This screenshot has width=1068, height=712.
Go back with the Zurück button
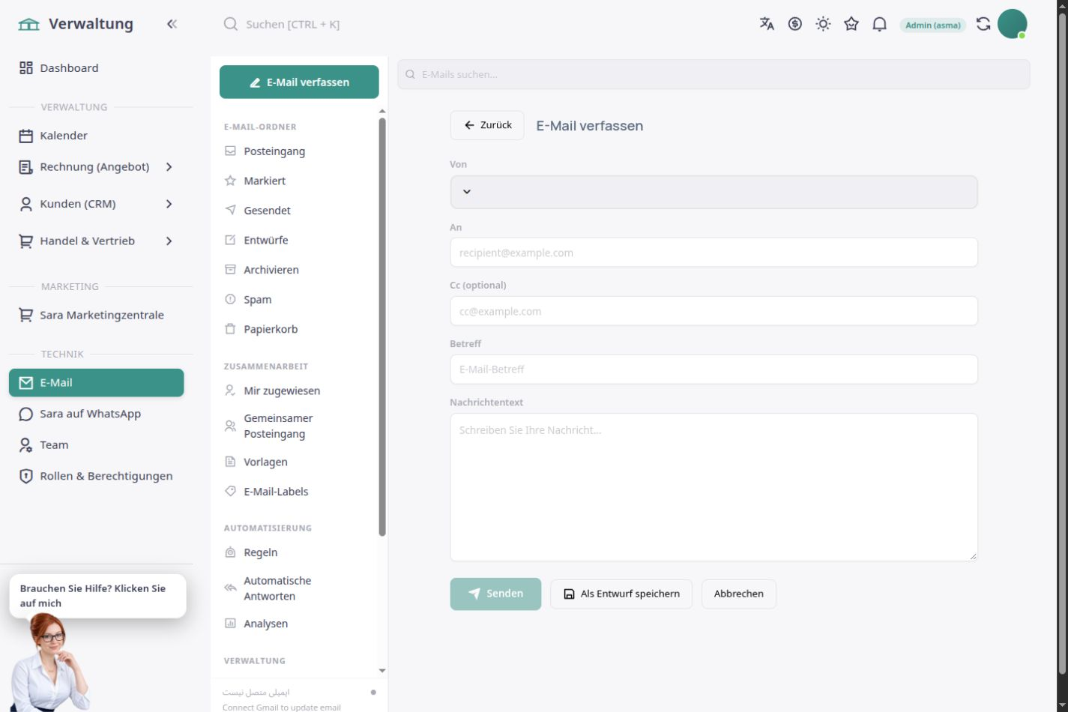coord(487,125)
